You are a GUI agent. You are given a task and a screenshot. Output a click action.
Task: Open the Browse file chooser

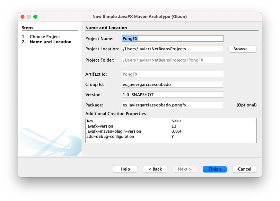pyautogui.click(x=242, y=49)
